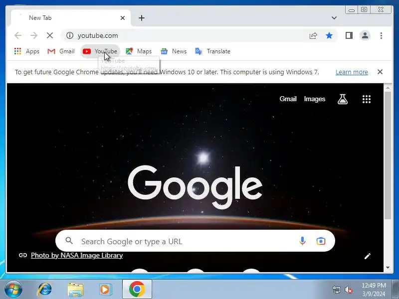Screen dimensions: 399x299
Task: Customize this page with pencil icon
Action: click(x=368, y=256)
